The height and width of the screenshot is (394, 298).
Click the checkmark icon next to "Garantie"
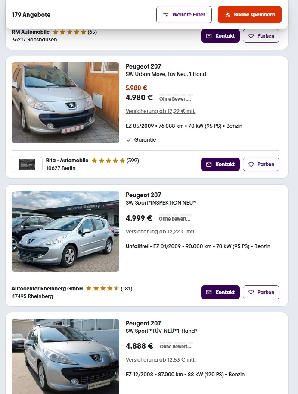(129, 140)
